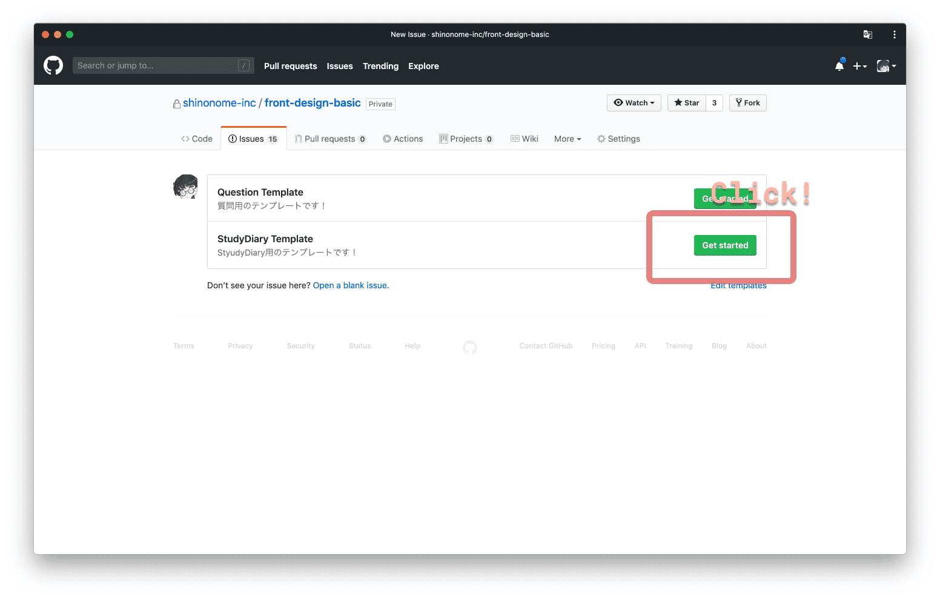Click the Private repository badge
Image resolution: width=940 pixels, height=599 pixels.
[x=380, y=104]
